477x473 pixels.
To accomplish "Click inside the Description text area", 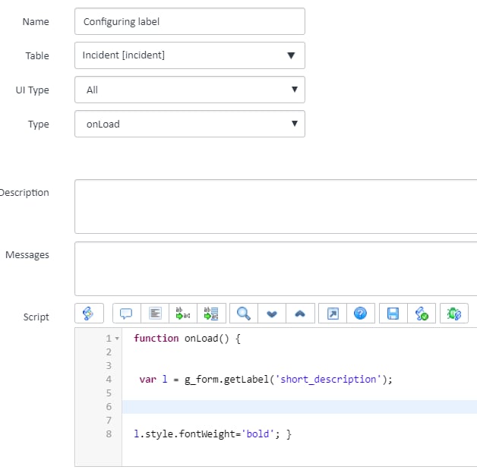I will click(276, 207).
